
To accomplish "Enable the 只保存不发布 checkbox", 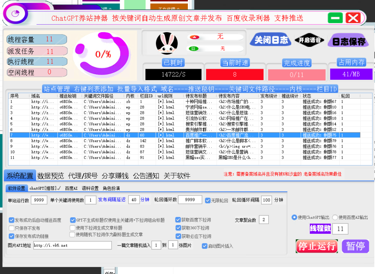I will coord(11,228).
